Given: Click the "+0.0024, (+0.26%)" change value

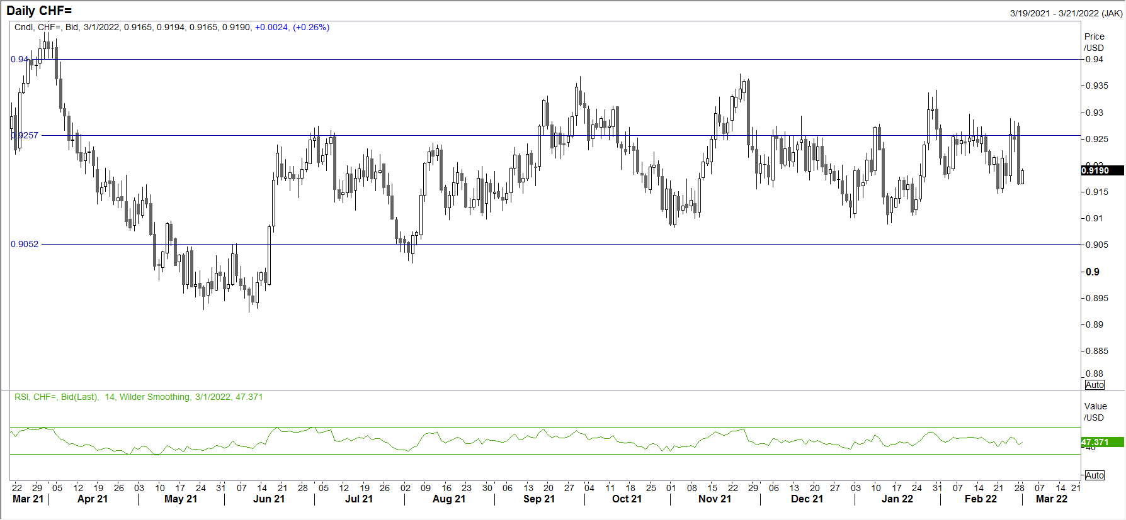Looking at the screenshot, I should pos(292,27).
